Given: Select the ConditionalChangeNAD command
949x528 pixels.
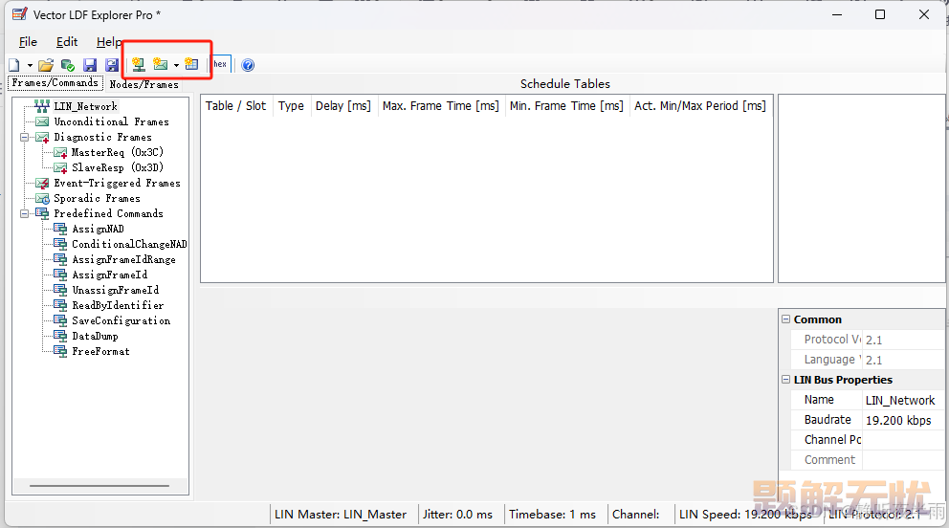Looking at the screenshot, I should pos(129,244).
